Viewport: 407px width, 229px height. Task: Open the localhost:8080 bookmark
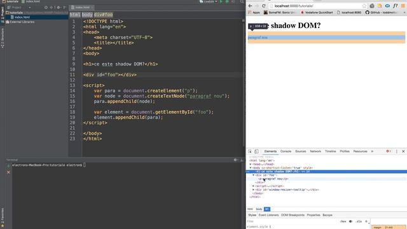[349, 13]
